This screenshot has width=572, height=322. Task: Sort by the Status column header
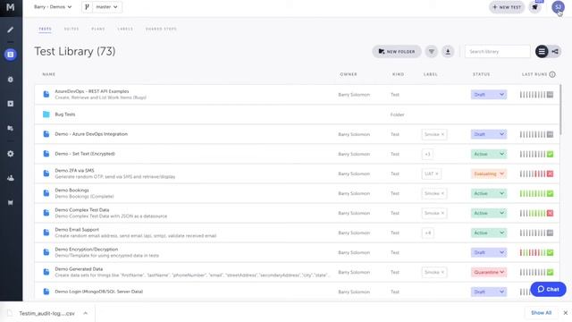coord(481,74)
